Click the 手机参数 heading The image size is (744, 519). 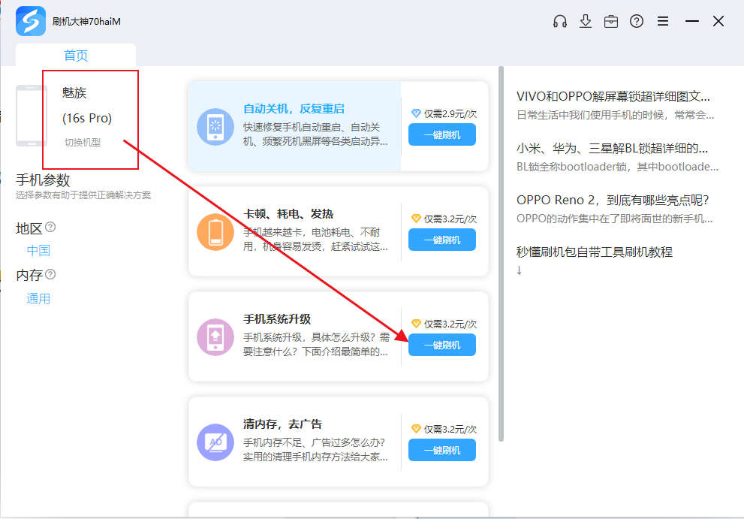pyautogui.click(x=44, y=180)
